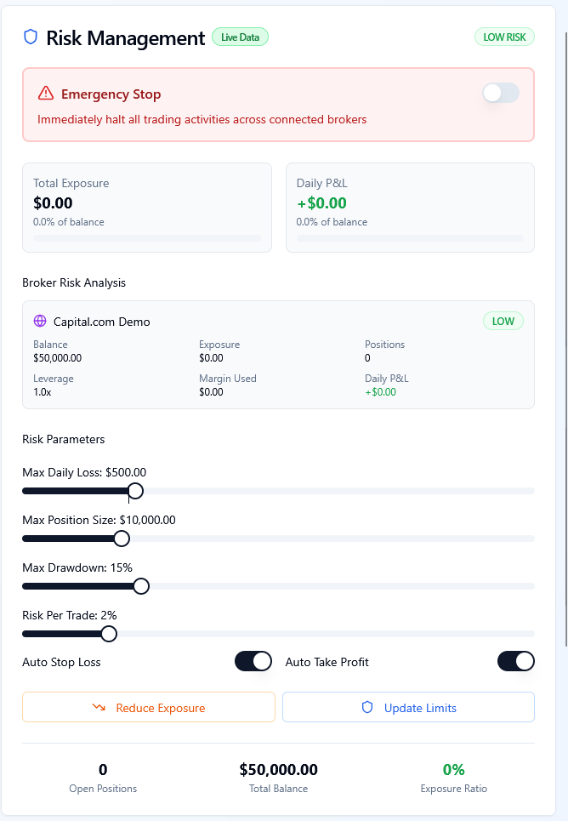Click the Max Position Size slider handle

(122, 539)
